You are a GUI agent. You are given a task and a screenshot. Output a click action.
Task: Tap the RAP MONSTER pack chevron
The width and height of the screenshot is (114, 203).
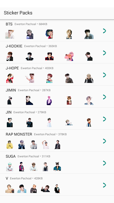point(104,141)
